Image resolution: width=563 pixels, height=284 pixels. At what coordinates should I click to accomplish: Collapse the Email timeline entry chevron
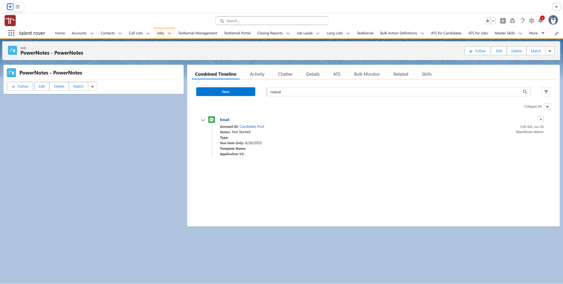203,120
